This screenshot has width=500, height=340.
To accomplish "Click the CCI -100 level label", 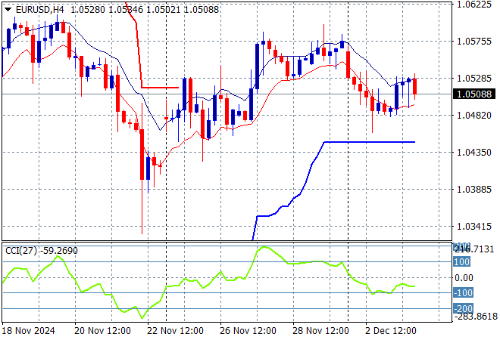I will [462, 293].
